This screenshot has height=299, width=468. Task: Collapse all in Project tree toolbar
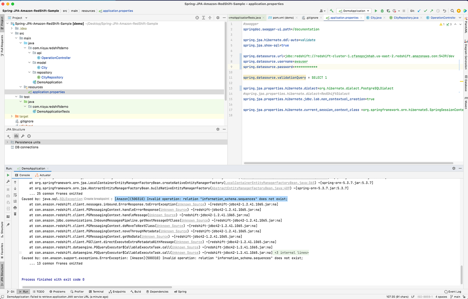click(x=210, y=18)
